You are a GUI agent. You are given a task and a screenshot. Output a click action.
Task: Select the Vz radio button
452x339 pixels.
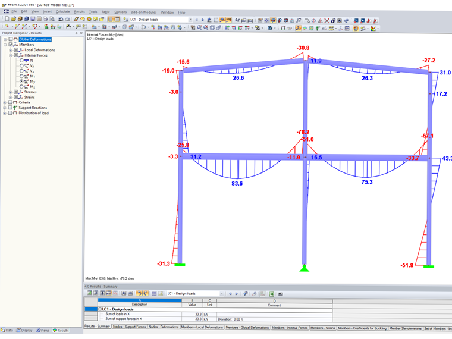click(21, 71)
